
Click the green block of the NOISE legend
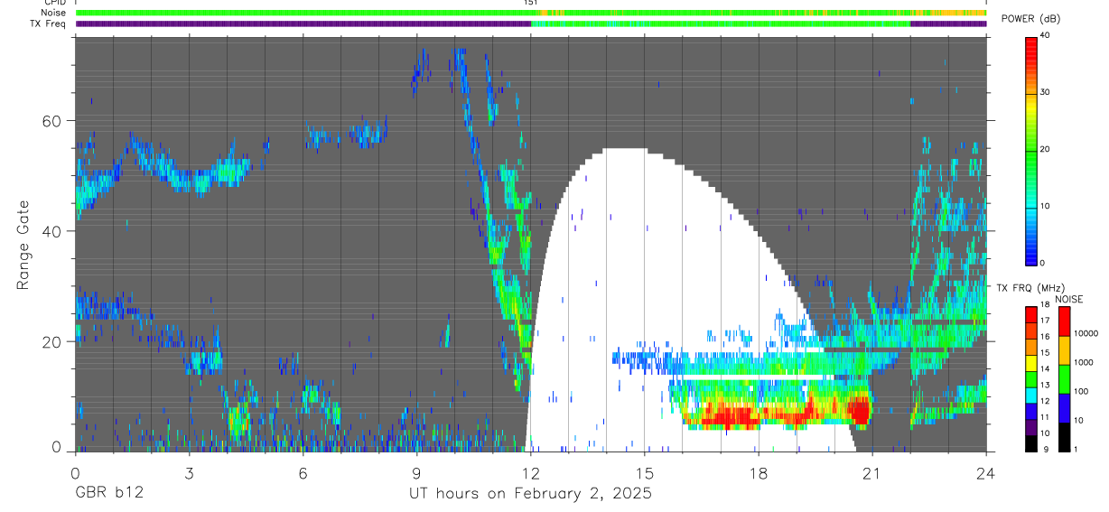click(x=1064, y=379)
